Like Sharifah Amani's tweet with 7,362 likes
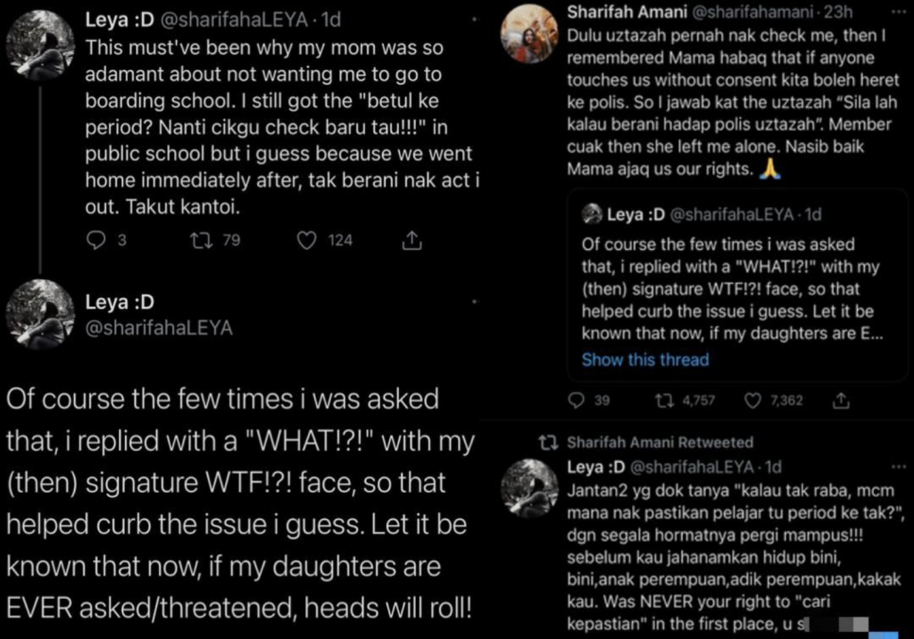The width and height of the screenshot is (914, 639). coord(752,401)
